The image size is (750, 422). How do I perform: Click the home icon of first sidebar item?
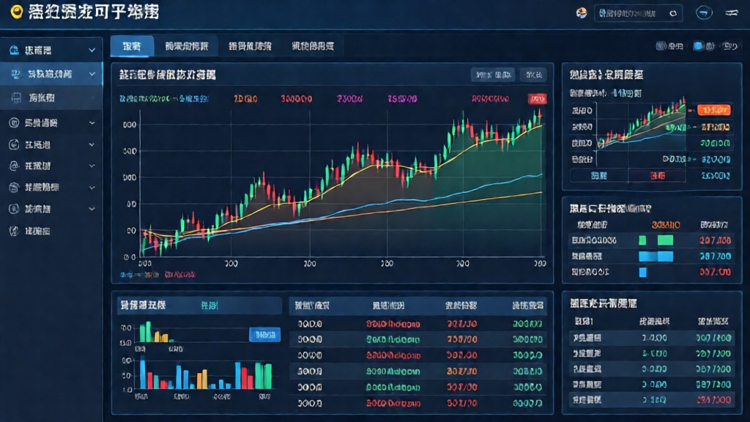click(x=15, y=50)
